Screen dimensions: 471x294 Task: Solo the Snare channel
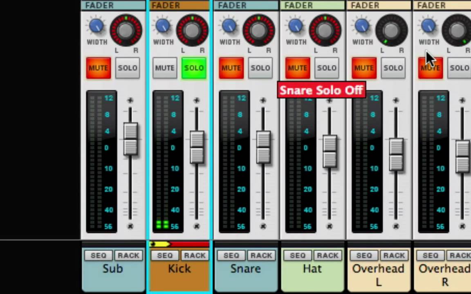coord(260,68)
